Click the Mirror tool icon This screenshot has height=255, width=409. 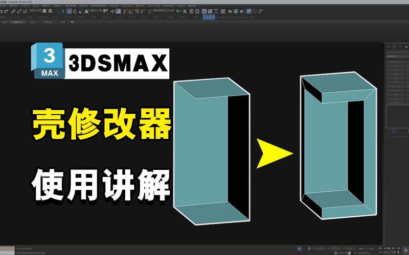(178, 11)
